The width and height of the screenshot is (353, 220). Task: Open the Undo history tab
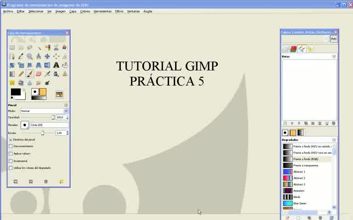point(310,49)
